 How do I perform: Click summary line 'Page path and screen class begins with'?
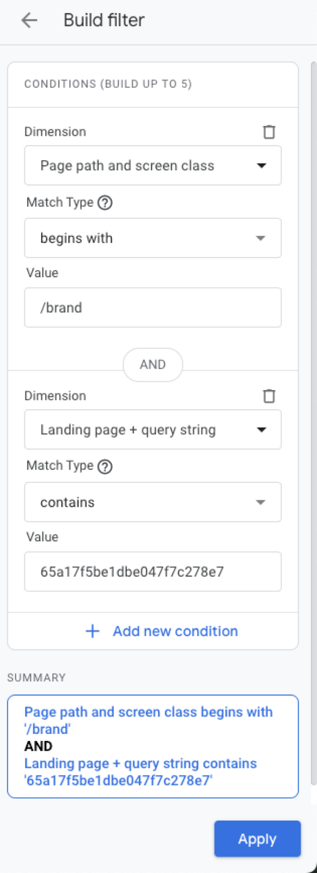[148, 712]
